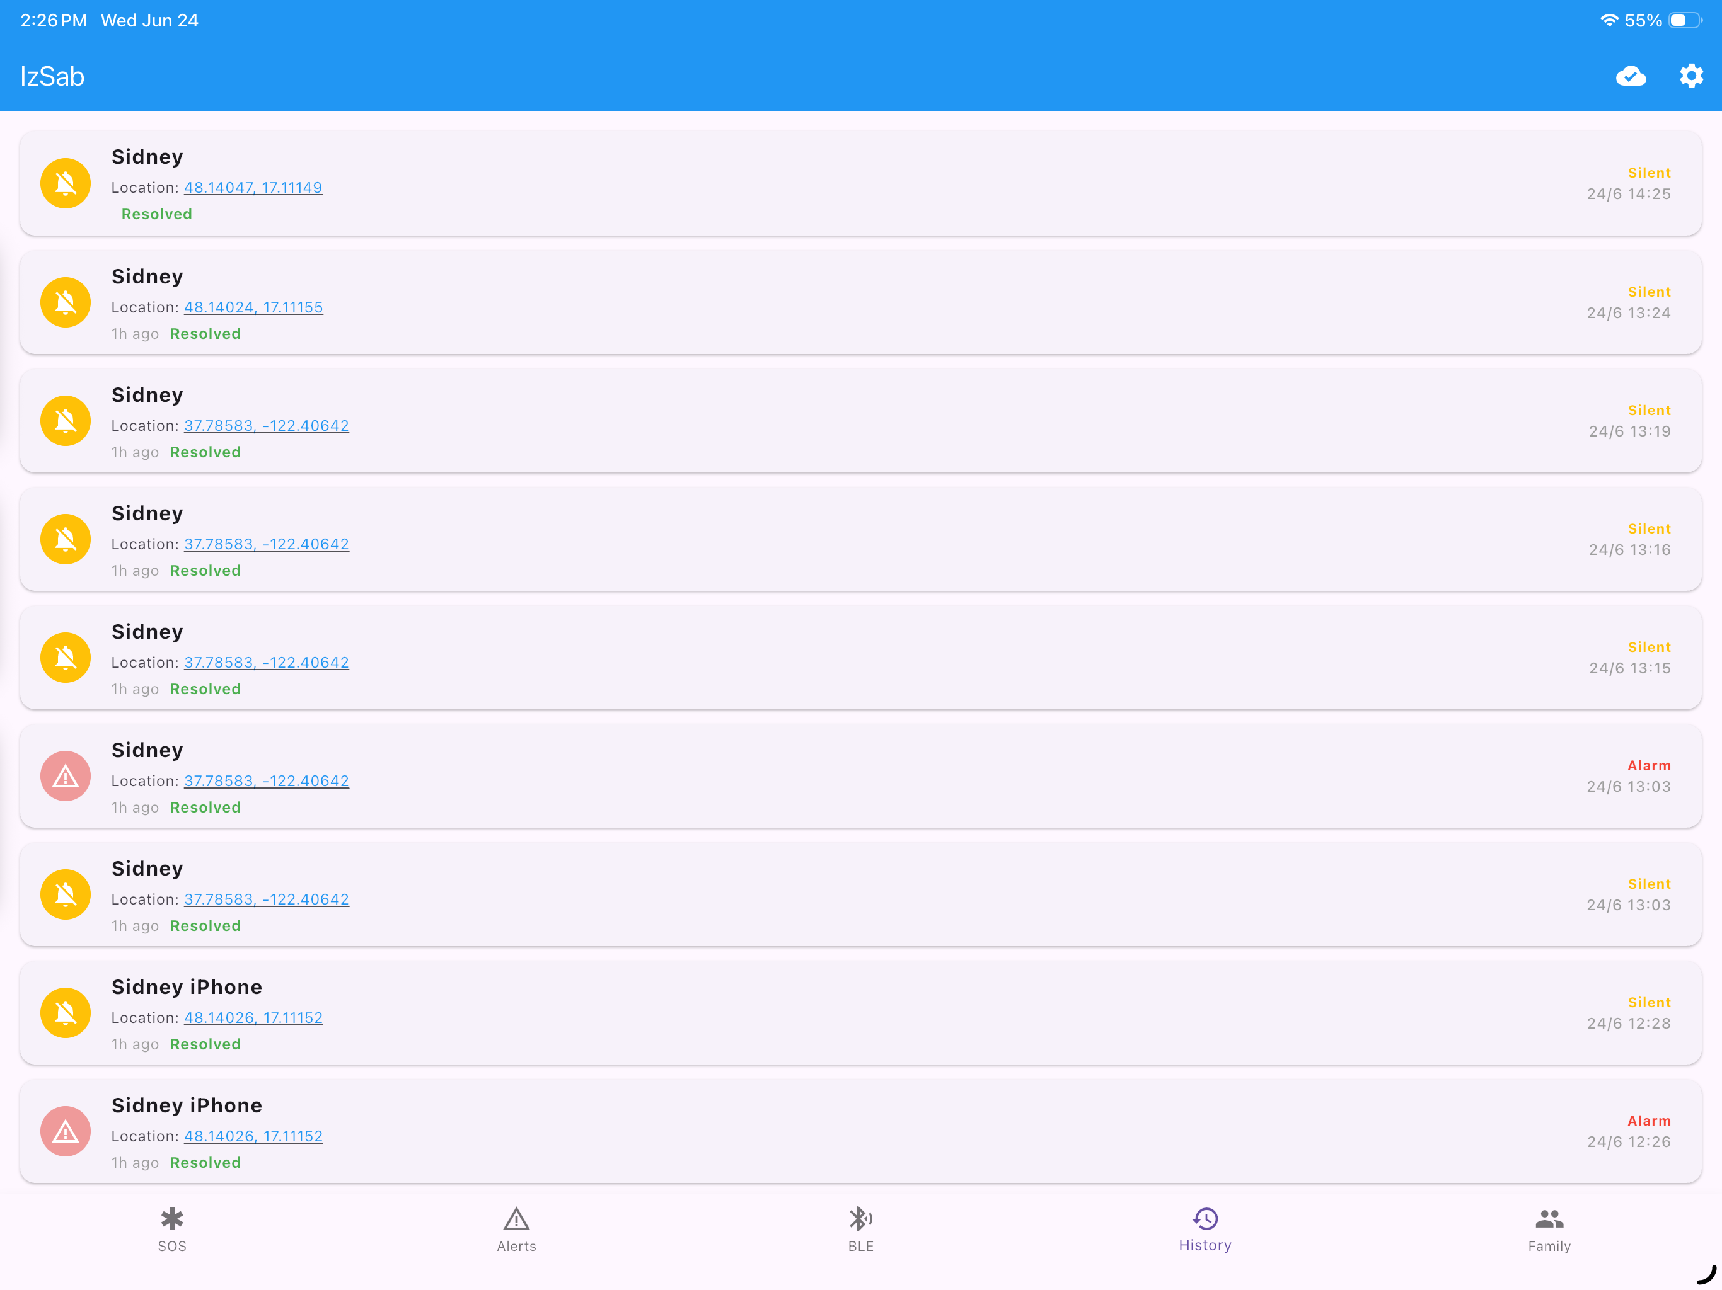Click Sidney name in 14:25 entry

point(147,156)
